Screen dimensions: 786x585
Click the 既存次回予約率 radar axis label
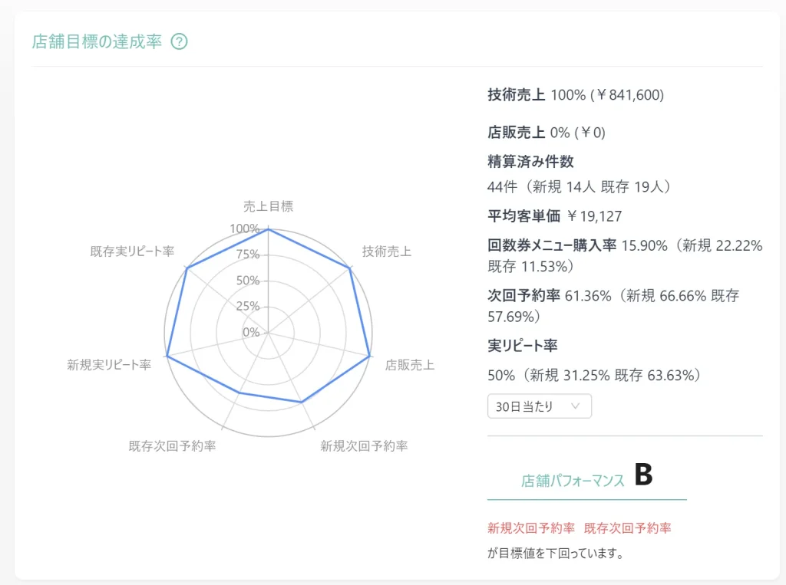[172, 445]
